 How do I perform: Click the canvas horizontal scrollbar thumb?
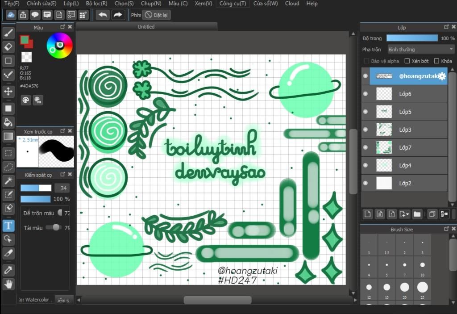[x=217, y=300]
